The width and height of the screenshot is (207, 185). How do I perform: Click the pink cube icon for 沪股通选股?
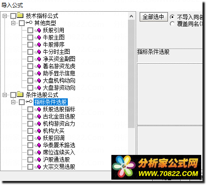click(x=39, y=160)
